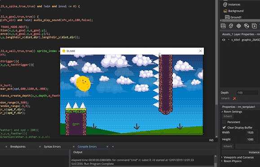Collapse the Room Settings section
This screenshot has width=260, height=167.
[222, 112]
